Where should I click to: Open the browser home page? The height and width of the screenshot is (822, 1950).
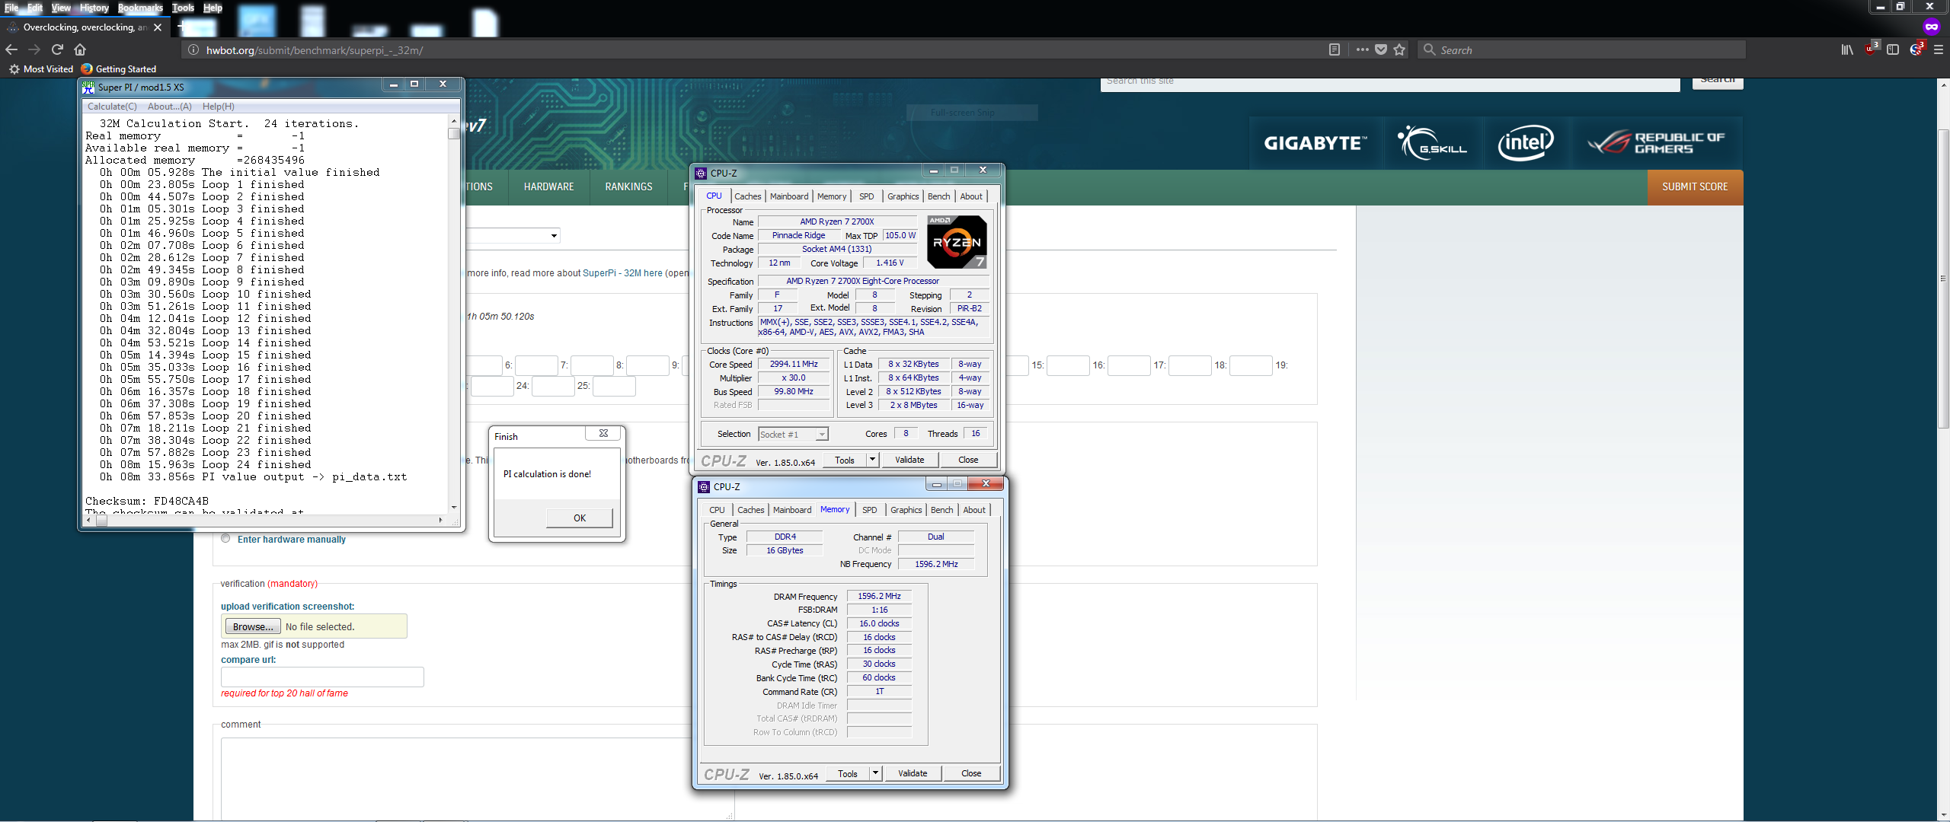point(80,49)
